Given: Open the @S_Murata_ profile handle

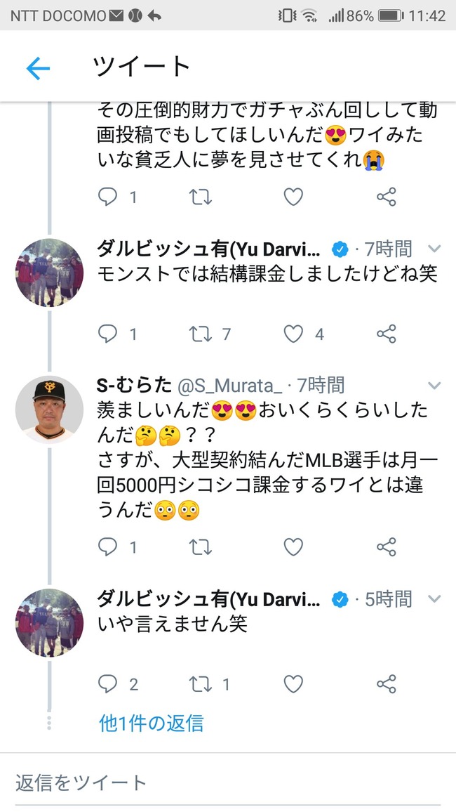Looking at the screenshot, I should (229, 386).
